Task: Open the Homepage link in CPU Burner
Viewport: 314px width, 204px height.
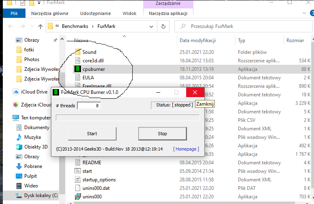Action: pyautogui.click(x=186, y=149)
